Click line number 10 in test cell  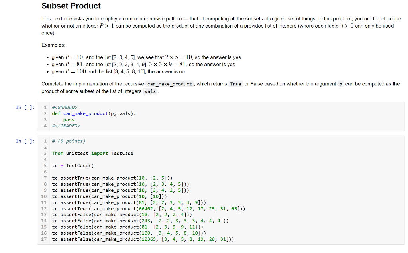(x=44, y=196)
